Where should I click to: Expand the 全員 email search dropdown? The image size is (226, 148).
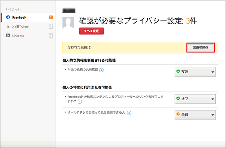click(195, 115)
